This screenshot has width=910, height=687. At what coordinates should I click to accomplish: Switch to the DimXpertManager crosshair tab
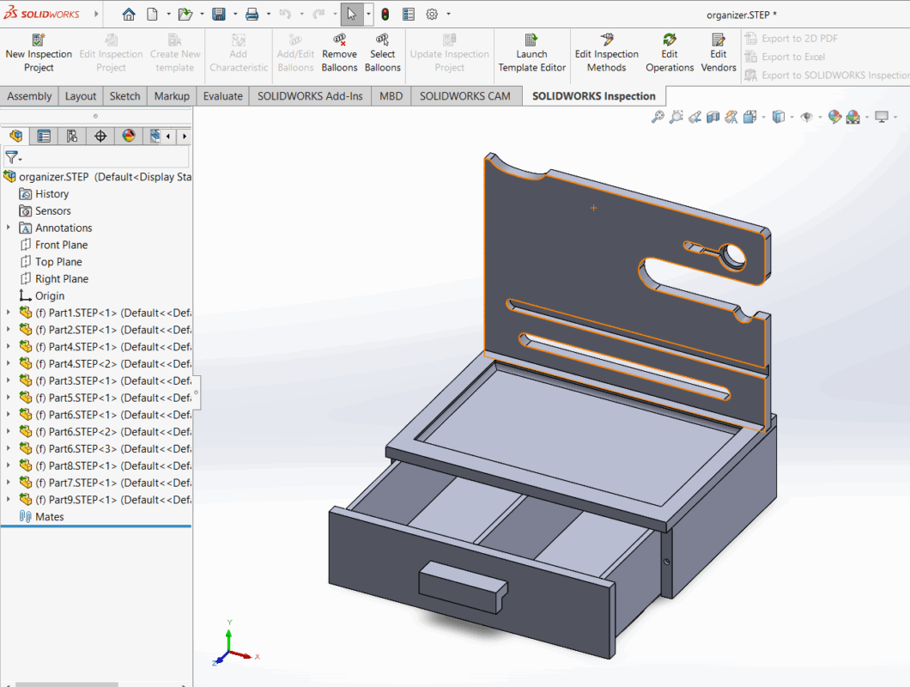[x=100, y=136]
